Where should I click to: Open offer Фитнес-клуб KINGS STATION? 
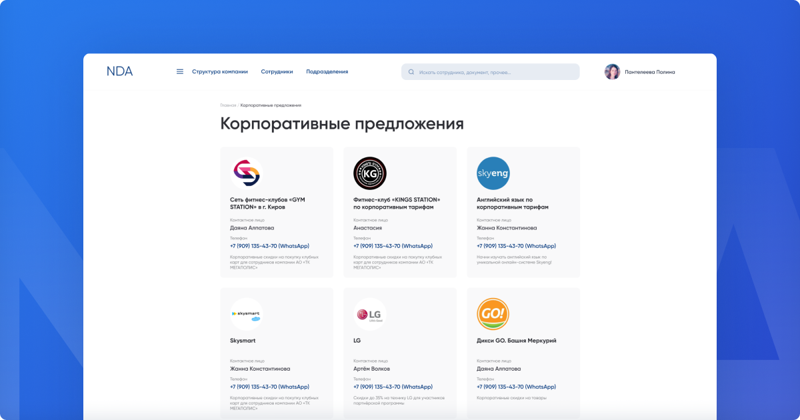[397, 203]
